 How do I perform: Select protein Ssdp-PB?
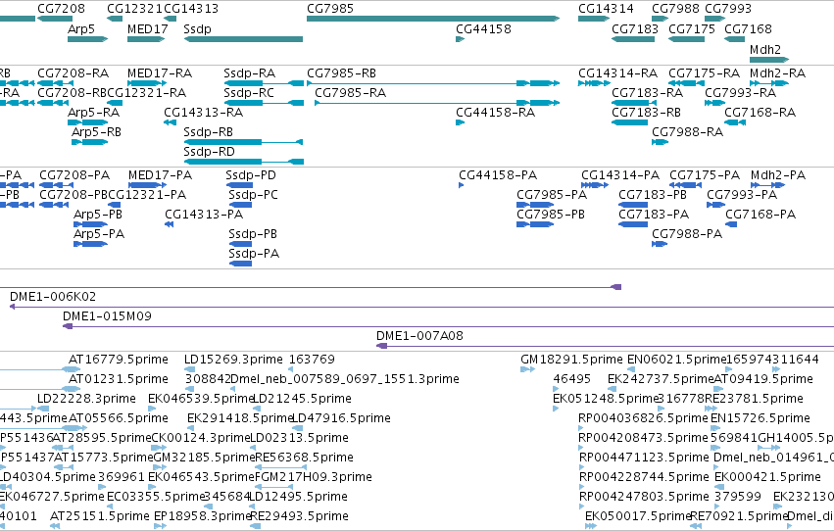[240, 244]
